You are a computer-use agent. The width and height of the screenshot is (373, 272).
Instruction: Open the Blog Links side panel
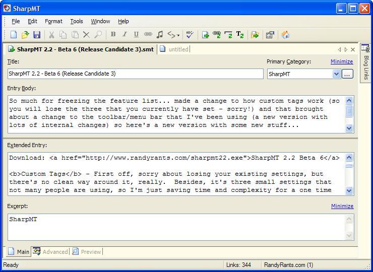point(365,63)
